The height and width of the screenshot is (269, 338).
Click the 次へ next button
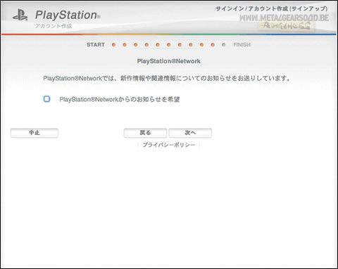[190, 133]
